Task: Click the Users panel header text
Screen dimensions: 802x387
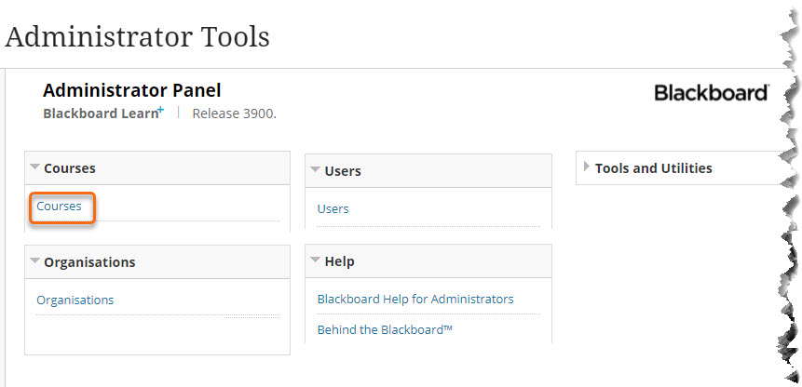Action: click(x=343, y=171)
